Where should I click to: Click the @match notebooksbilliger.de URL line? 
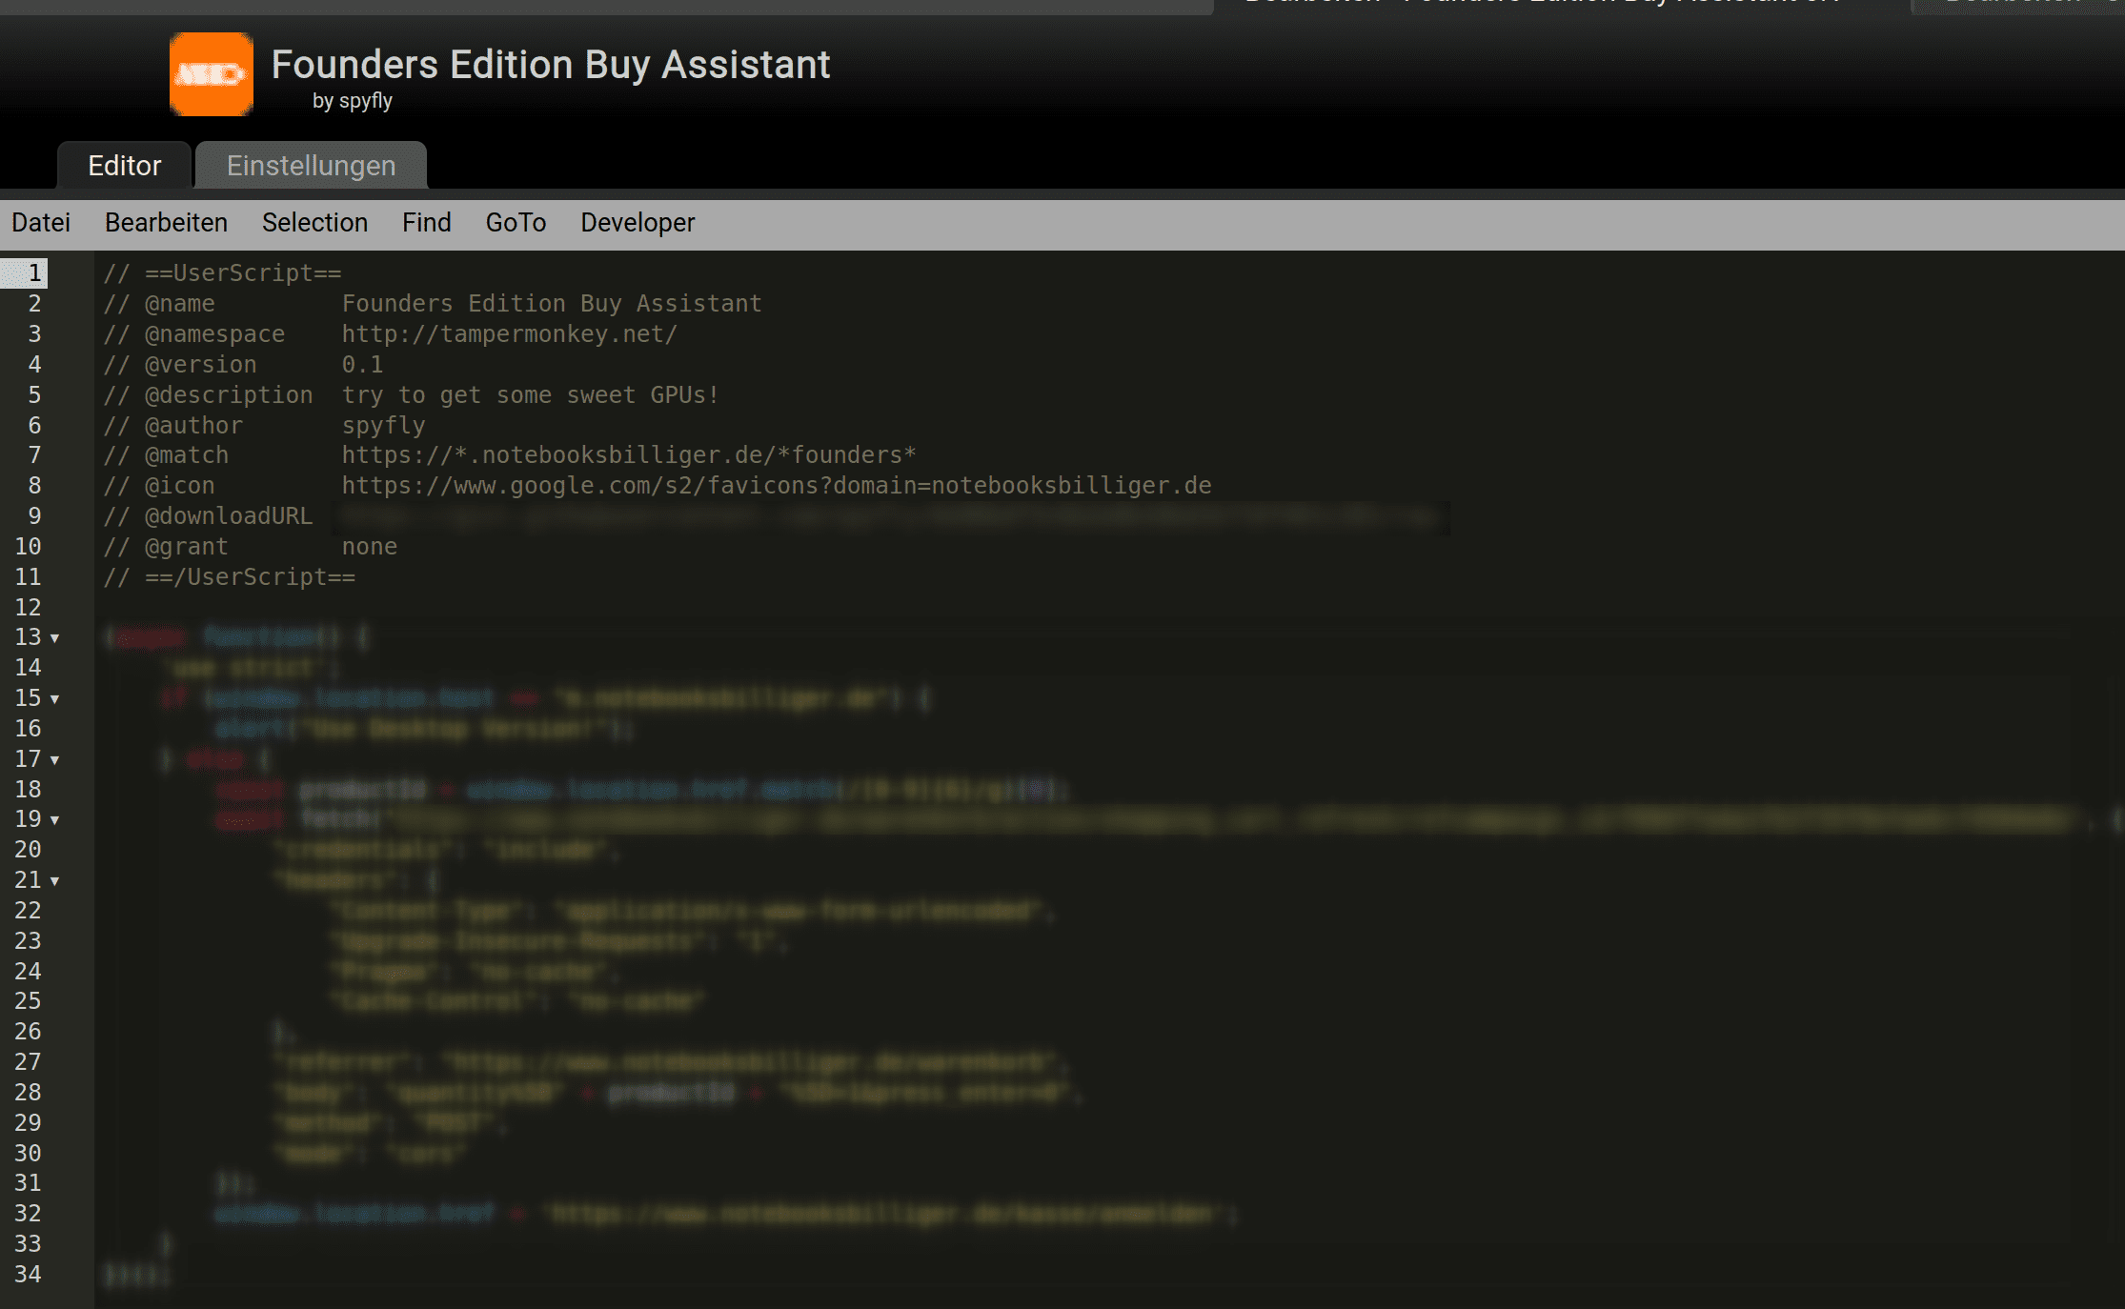click(628, 455)
